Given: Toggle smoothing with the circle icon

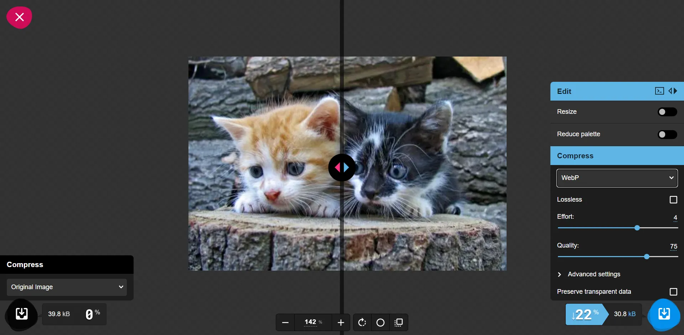Looking at the screenshot, I should coord(380,323).
